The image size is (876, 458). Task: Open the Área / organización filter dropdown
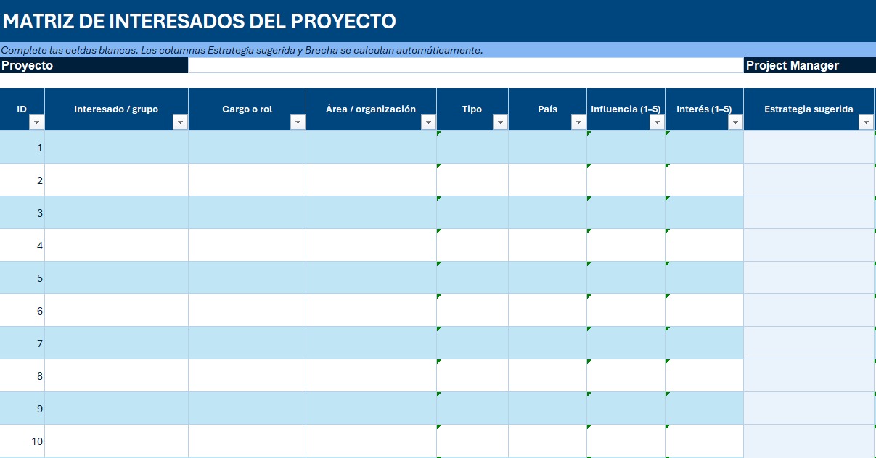pyautogui.click(x=428, y=122)
